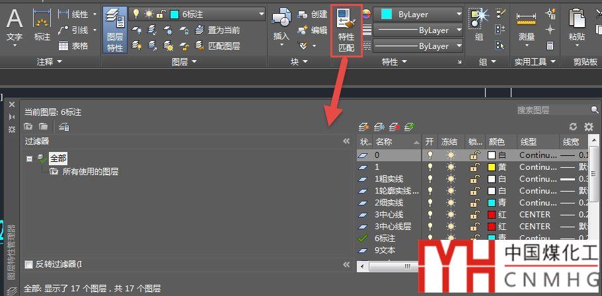Viewport: 602px width, 296px height.
Task: Toggle the ribbon layer lock icon for 6标注
Action: coord(161,14)
